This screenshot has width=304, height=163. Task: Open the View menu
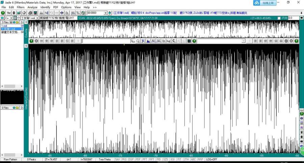[77, 7]
